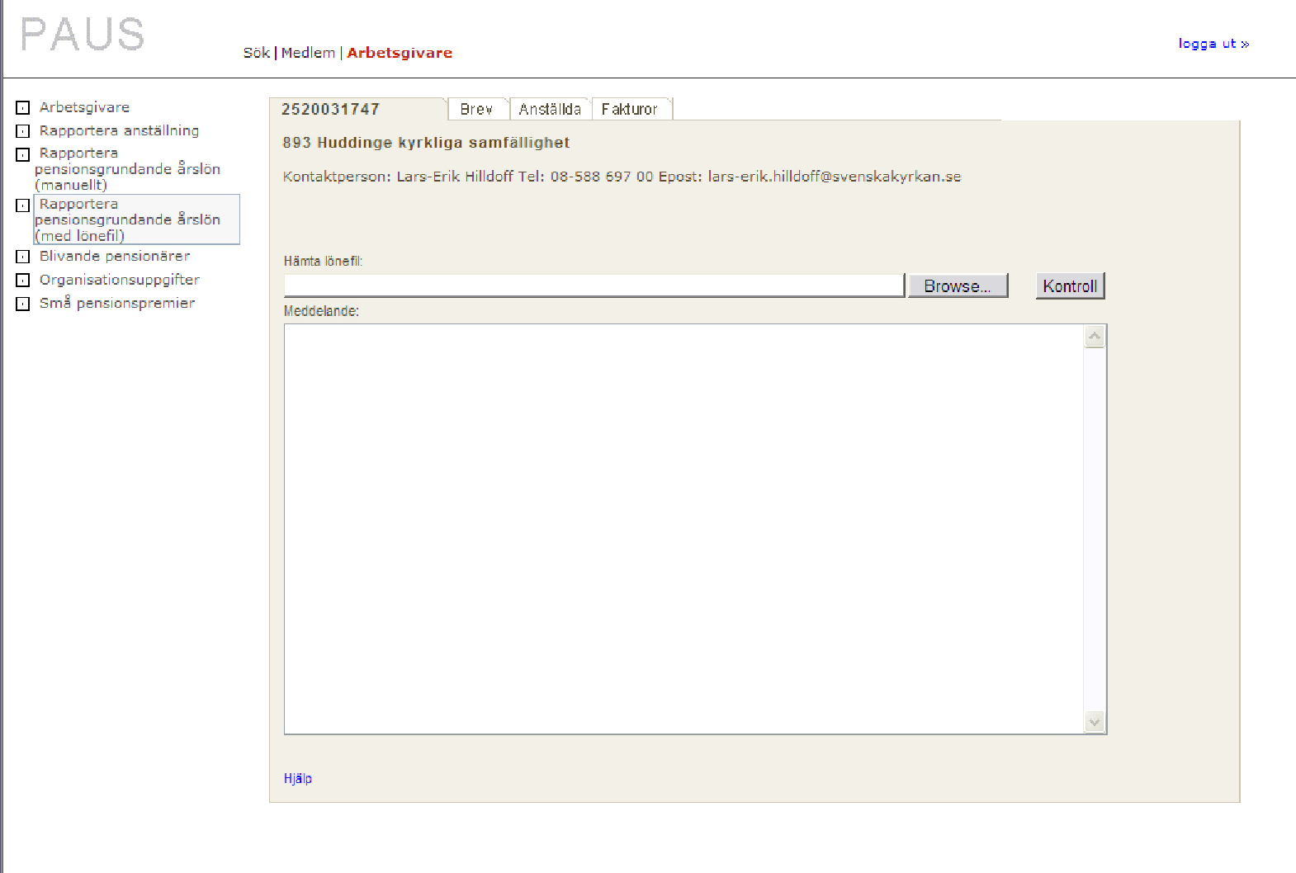Screen dimensions: 1296x873
Task: Click the square icon beside Arbetsgivare sidebar item
Action: click(23, 108)
